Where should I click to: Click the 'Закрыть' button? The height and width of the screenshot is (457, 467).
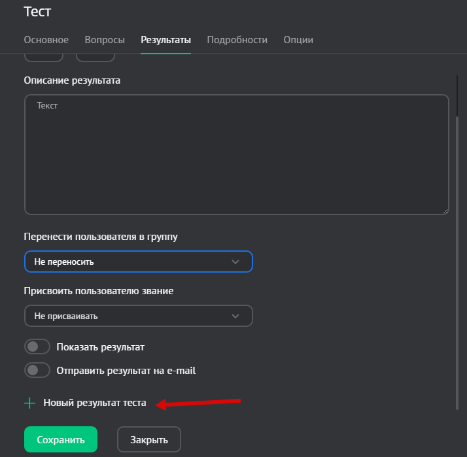click(148, 440)
